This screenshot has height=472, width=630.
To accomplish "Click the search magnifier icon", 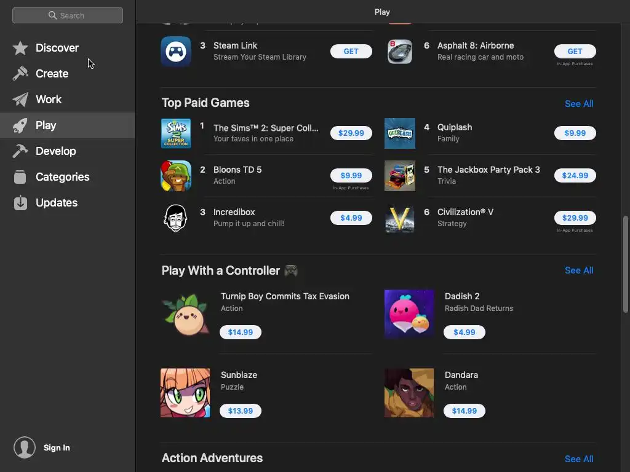I will click(52, 15).
